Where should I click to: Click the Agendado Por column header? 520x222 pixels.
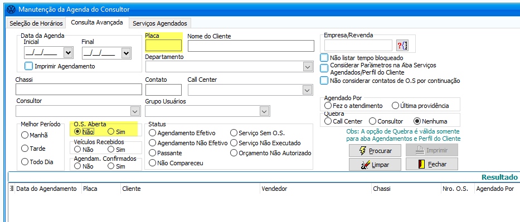[x=497, y=189]
